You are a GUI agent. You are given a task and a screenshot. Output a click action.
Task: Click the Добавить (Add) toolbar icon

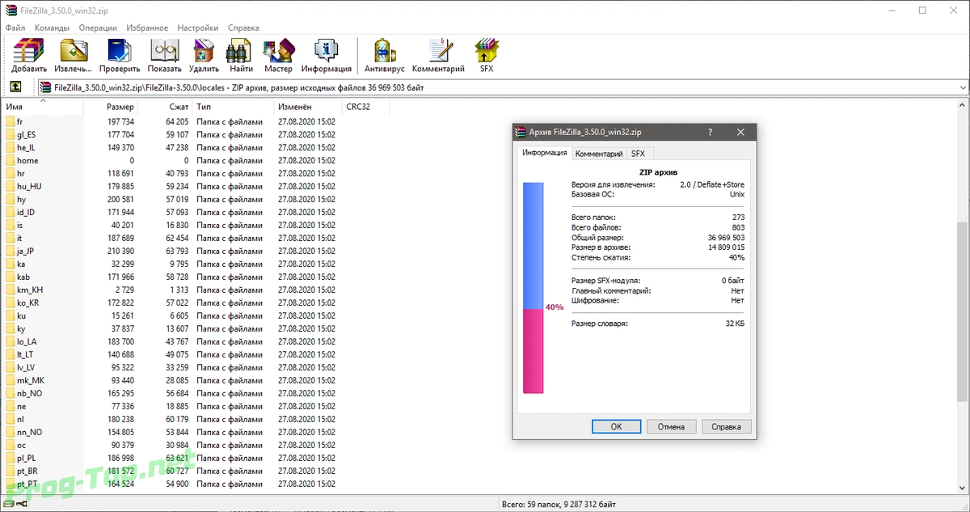pyautogui.click(x=29, y=51)
